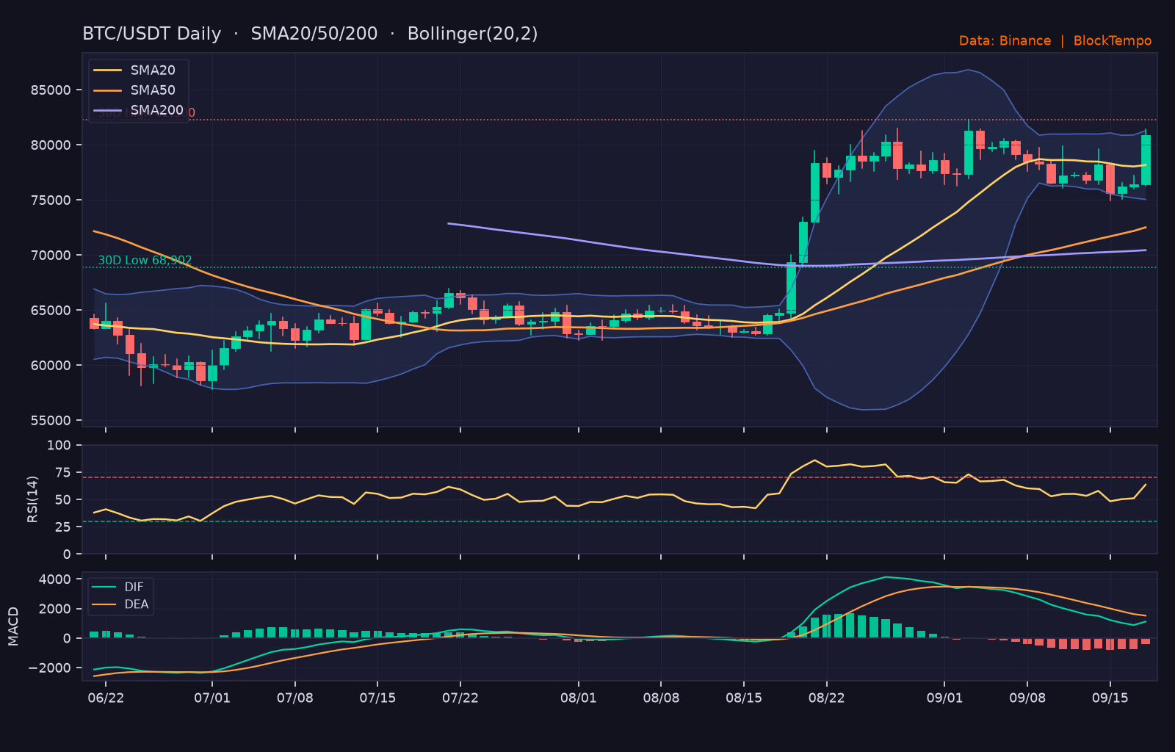Viewport: 1175px width, 752px height.
Task: Select the SMA200 legend label
Action: tap(157, 110)
